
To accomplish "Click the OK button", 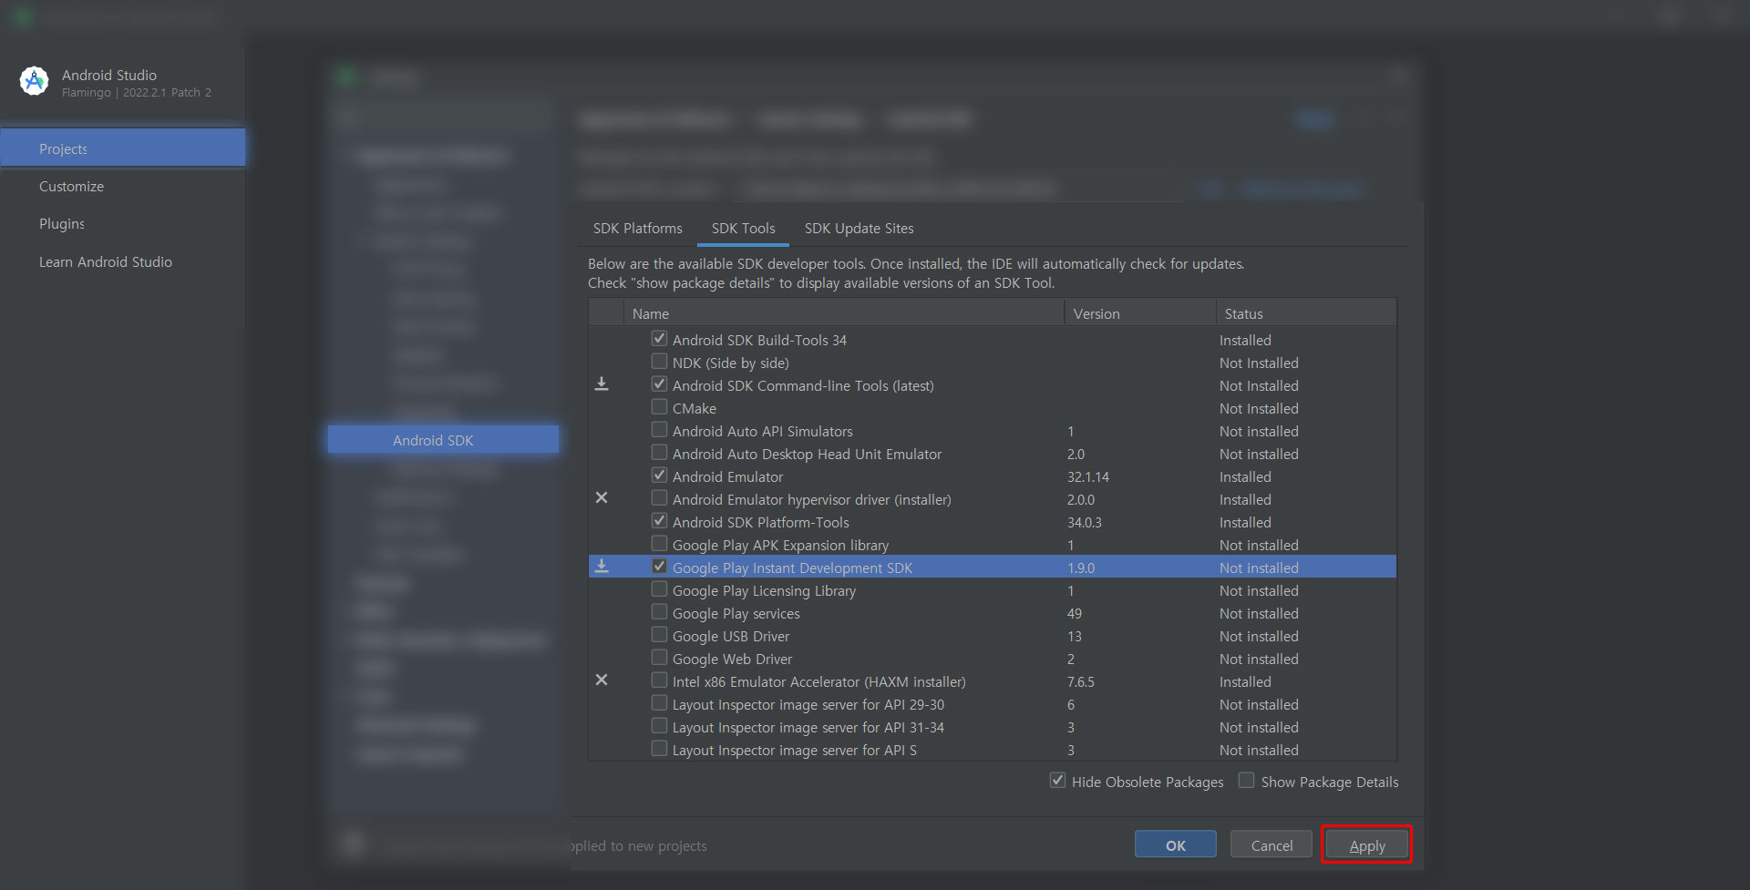I will point(1176,845).
